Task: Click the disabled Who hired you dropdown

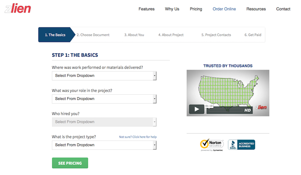Action: [x=104, y=122]
